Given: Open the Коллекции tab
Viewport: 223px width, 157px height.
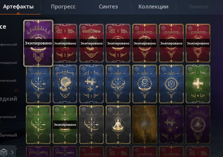Looking at the screenshot, I should (153, 7).
